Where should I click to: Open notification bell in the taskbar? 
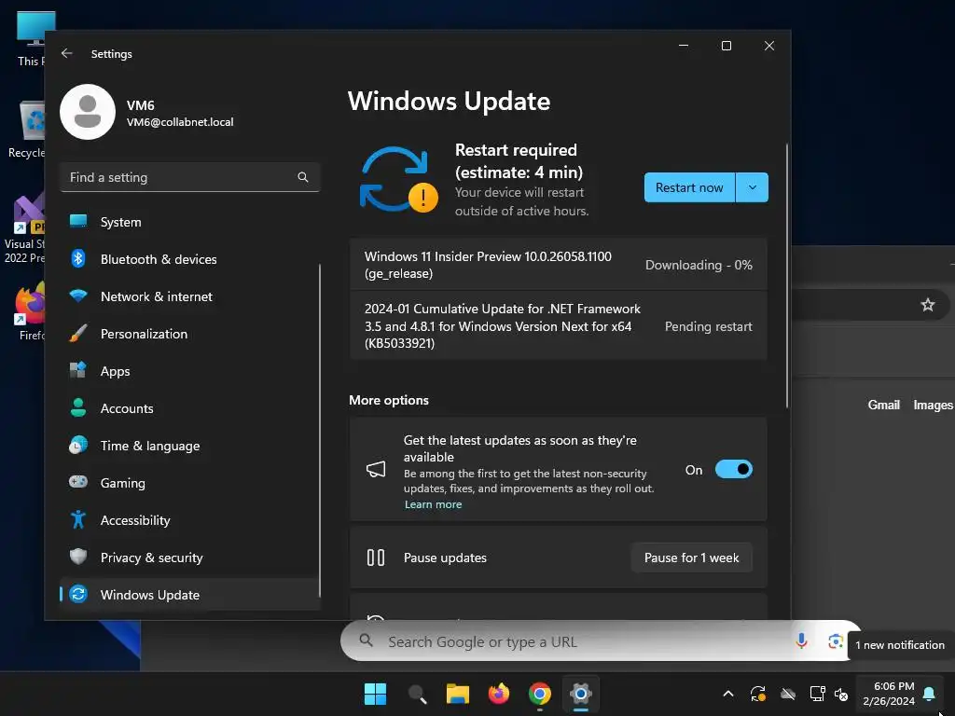(x=929, y=694)
